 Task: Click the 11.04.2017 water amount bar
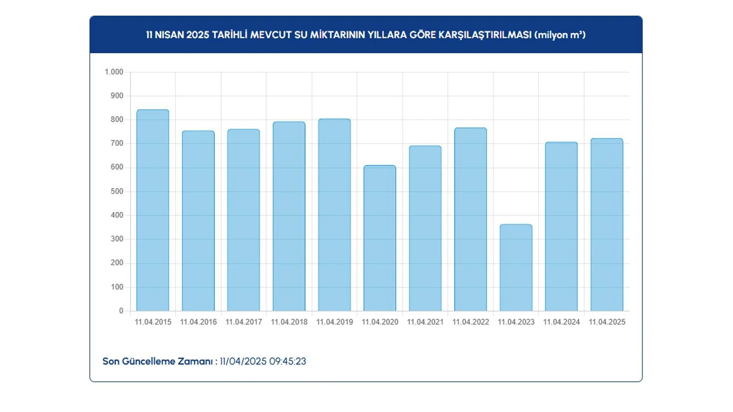[243, 220]
